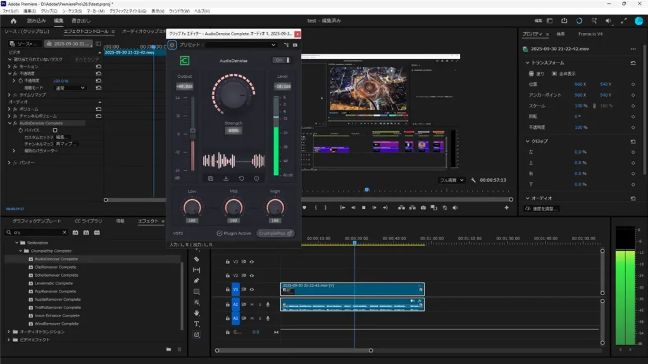The height and width of the screenshot is (364, 648).
Task: Collapse the AudioDenoise Complete effect
Action: point(9,123)
